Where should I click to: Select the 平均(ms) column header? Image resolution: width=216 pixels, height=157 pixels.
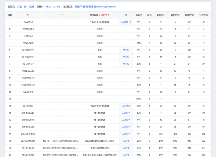(x=203, y=15)
